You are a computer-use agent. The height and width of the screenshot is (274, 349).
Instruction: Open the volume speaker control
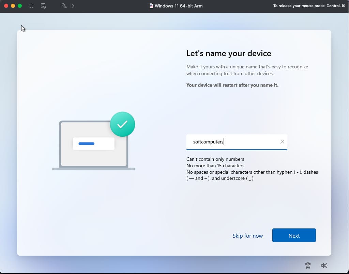pyautogui.click(x=324, y=266)
